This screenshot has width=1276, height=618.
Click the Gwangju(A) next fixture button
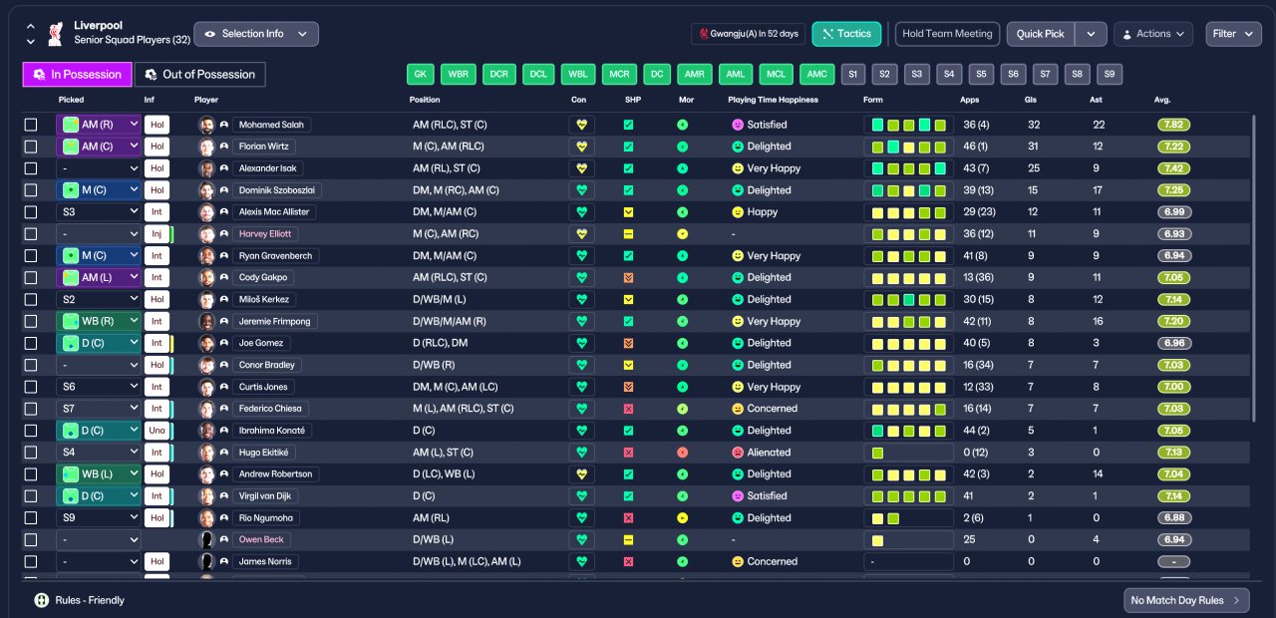(748, 34)
